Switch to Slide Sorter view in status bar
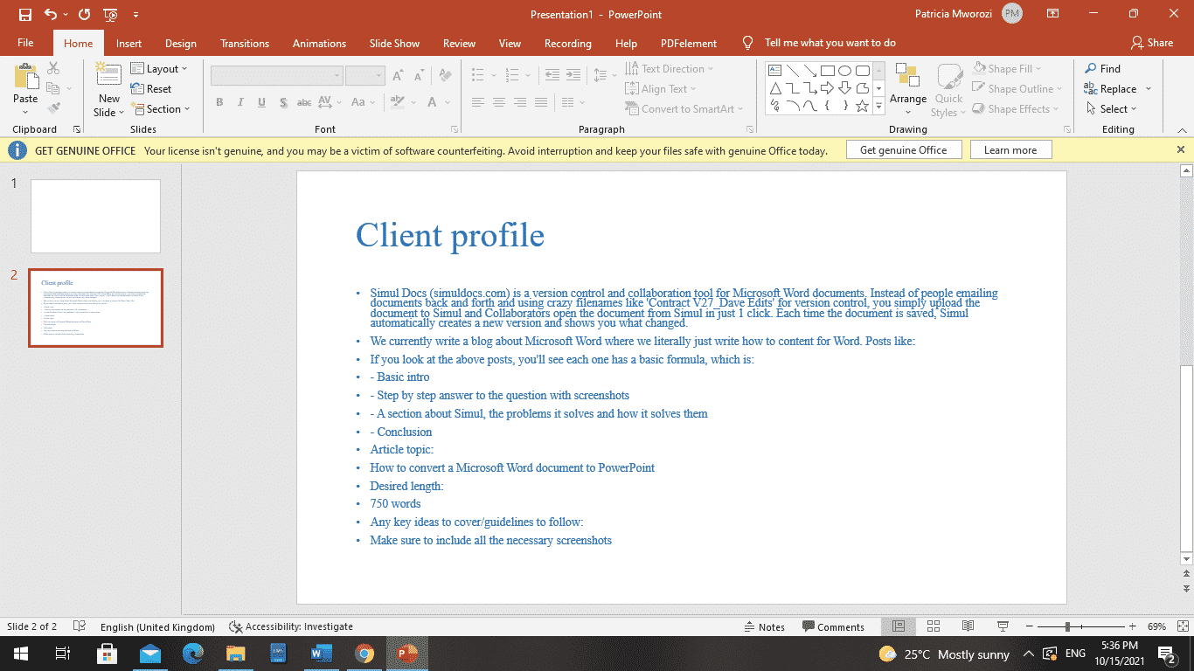The width and height of the screenshot is (1194, 671). 934,626
